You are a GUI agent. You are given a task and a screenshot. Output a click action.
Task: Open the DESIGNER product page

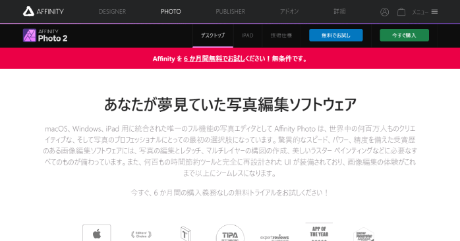[x=112, y=12]
